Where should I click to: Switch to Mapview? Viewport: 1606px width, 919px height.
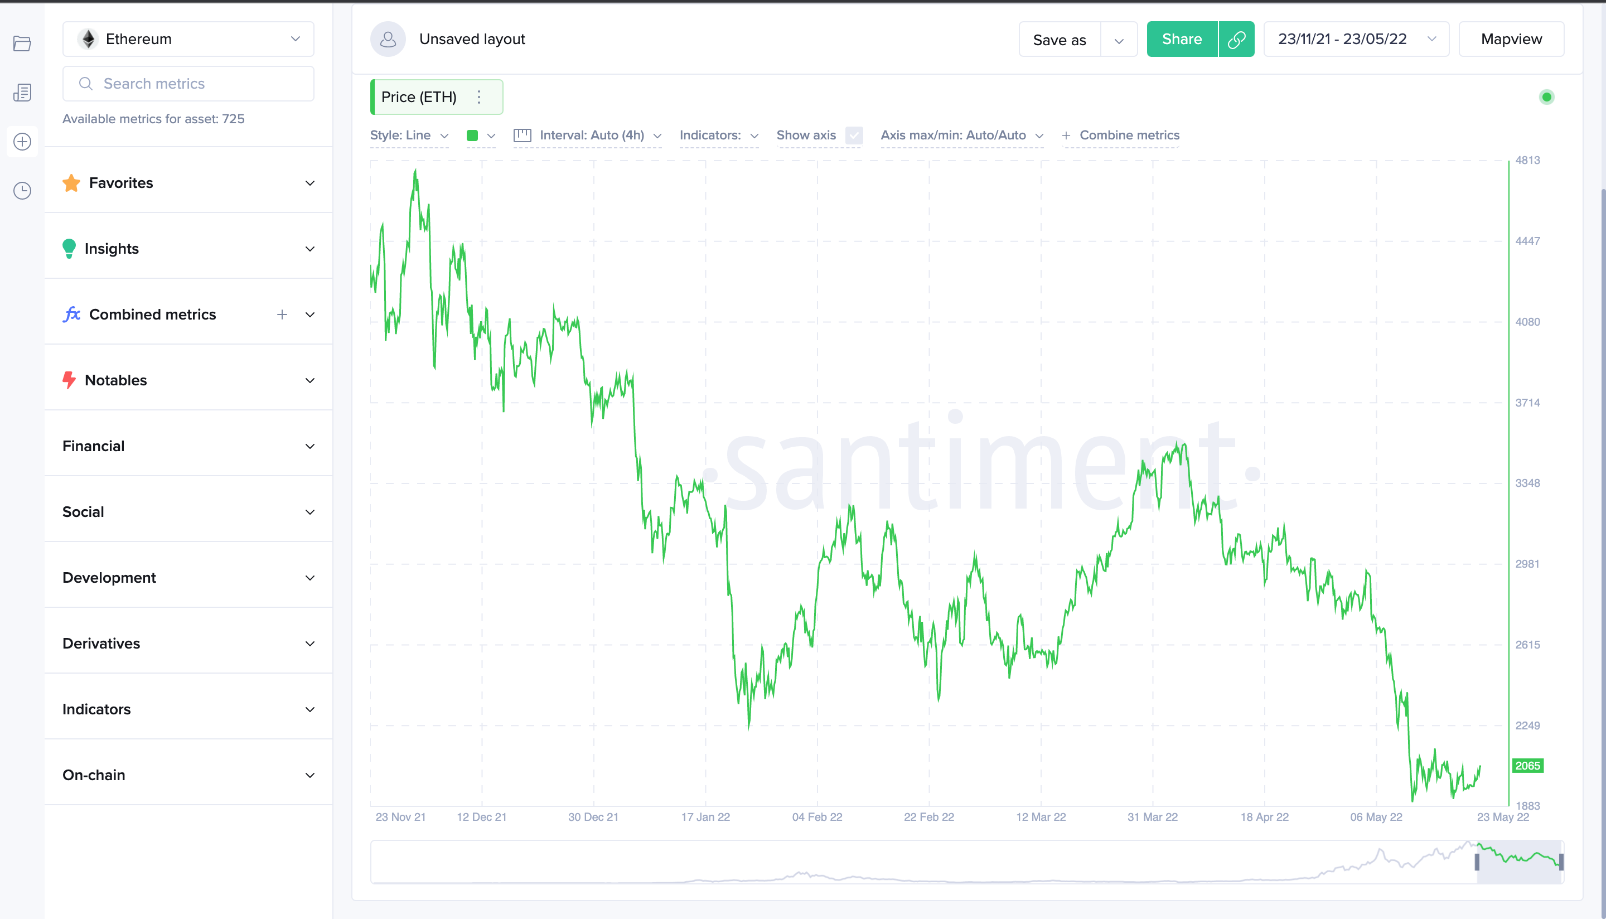click(1511, 39)
